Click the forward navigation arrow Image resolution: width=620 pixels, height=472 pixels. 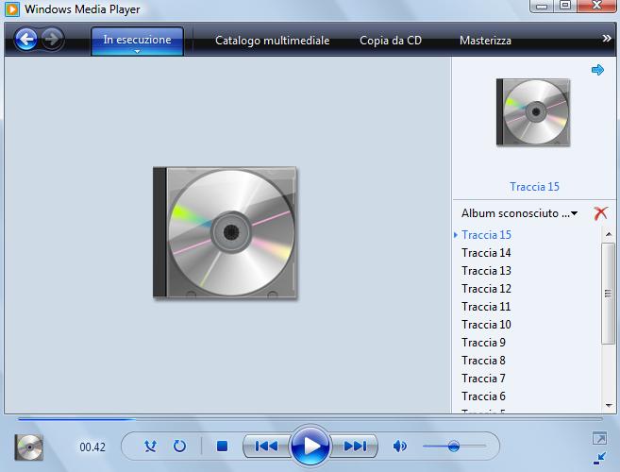tap(53, 39)
